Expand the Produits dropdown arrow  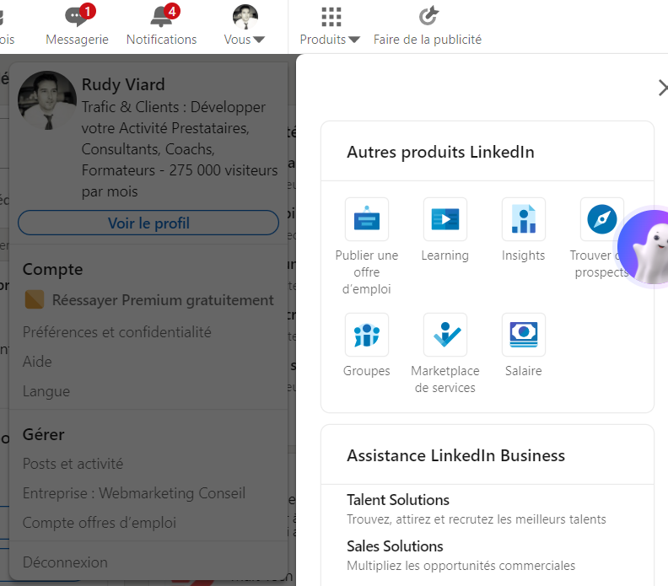click(354, 40)
